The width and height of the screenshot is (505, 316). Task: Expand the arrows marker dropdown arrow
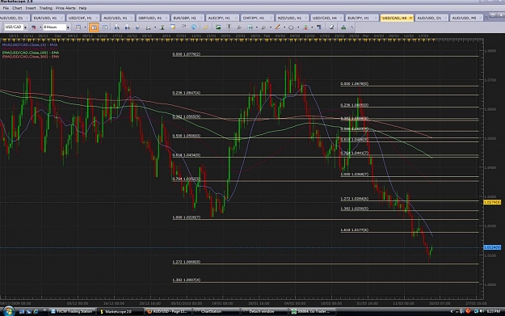point(312,27)
